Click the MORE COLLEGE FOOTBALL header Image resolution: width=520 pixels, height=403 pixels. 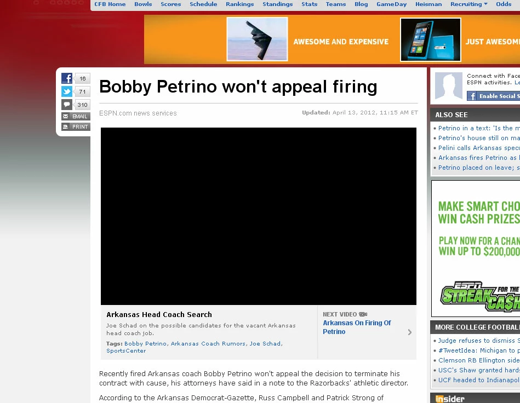click(x=477, y=327)
